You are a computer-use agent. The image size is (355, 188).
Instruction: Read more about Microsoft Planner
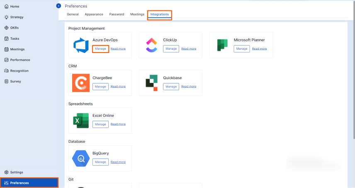(x=259, y=49)
